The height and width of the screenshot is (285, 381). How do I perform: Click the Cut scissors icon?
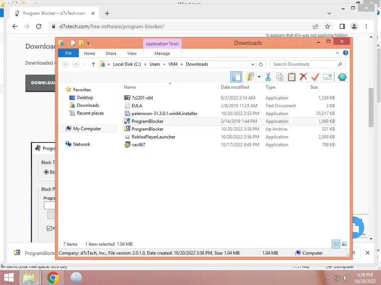click(x=268, y=77)
